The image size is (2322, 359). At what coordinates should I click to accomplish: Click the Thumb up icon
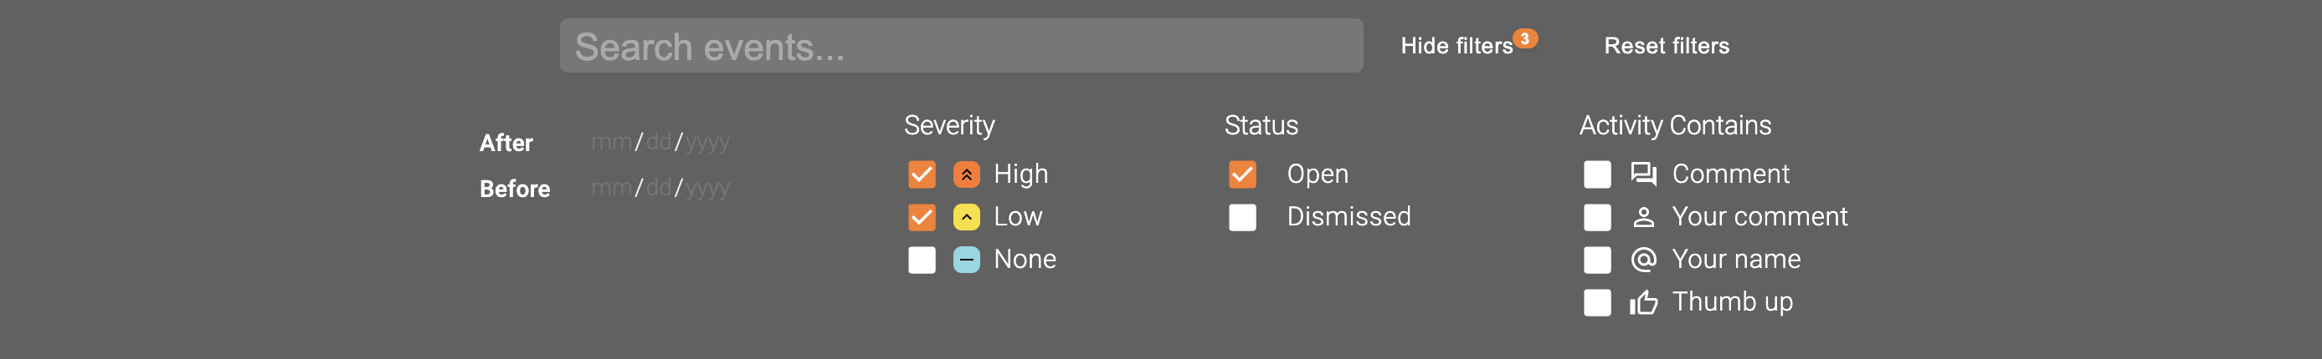pyautogui.click(x=1643, y=303)
